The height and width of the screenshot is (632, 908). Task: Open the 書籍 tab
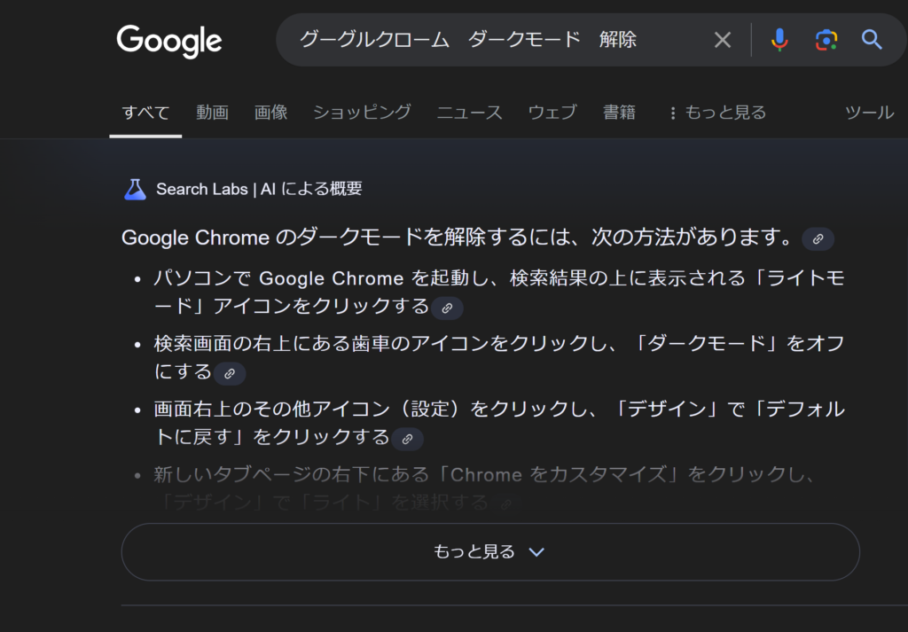619,113
